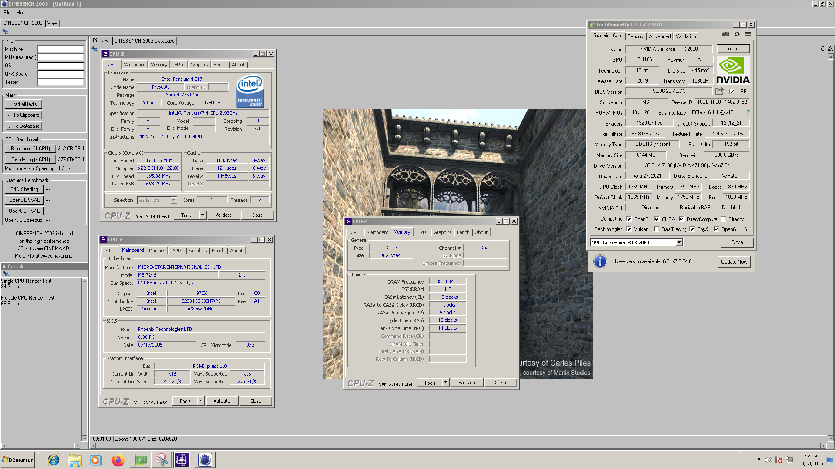The width and height of the screenshot is (835, 469).
Task: Click the Machine input field in Info panel
Action: (x=60, y=49)
